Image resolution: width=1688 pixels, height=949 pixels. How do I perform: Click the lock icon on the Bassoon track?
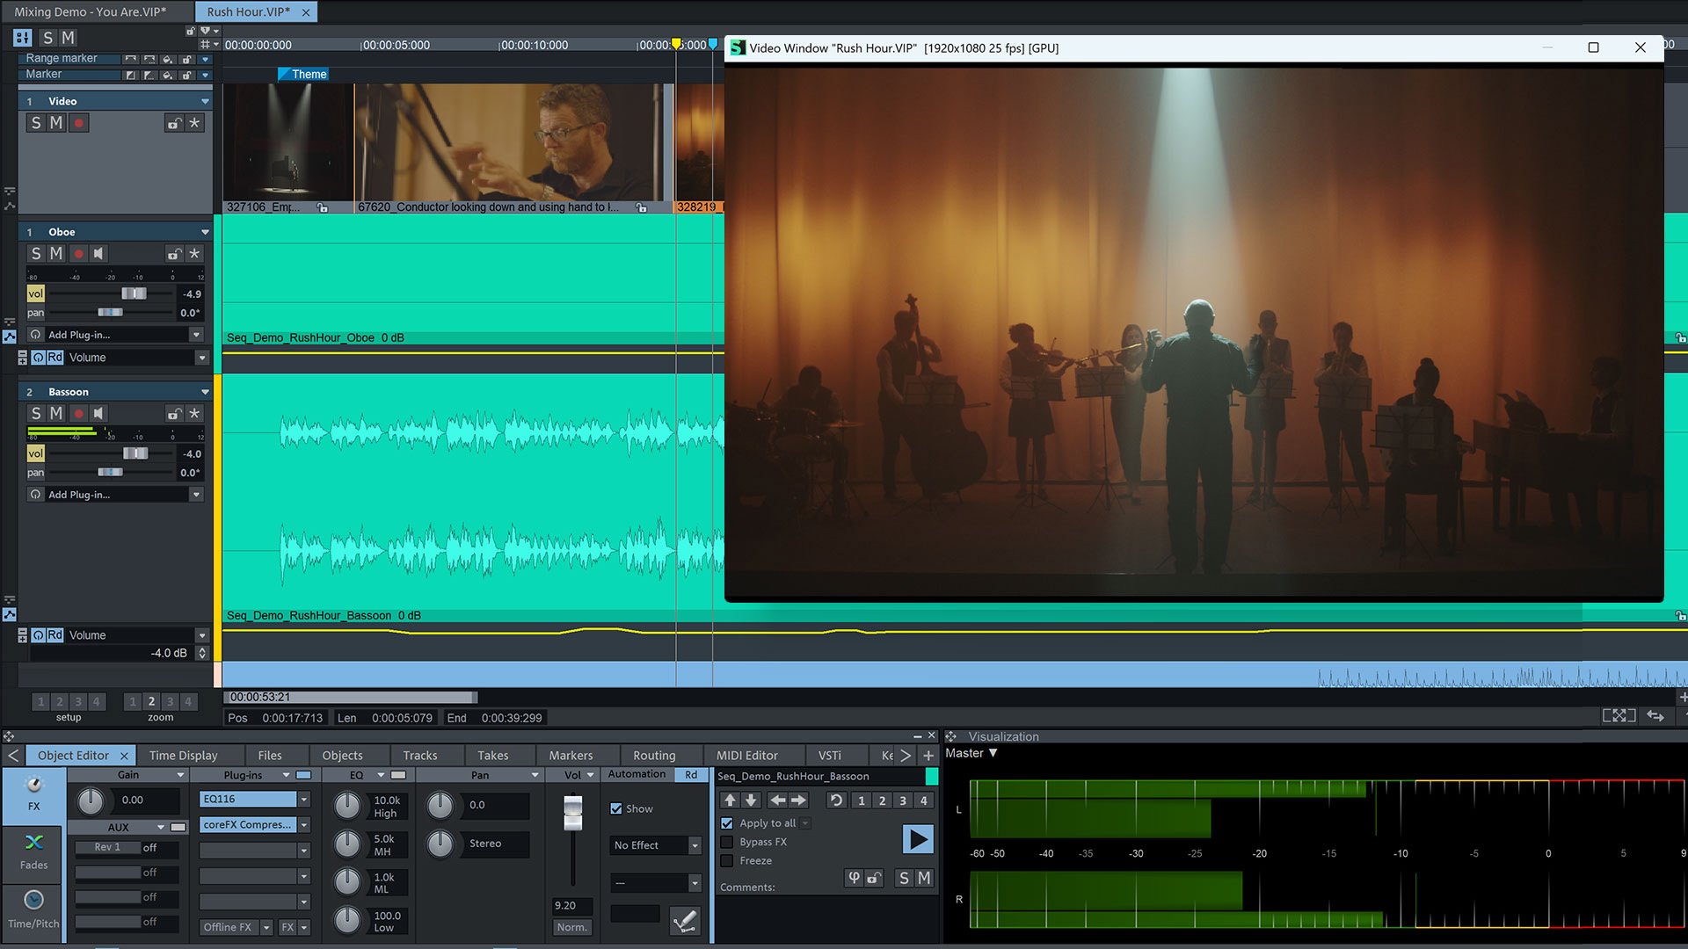174,413
